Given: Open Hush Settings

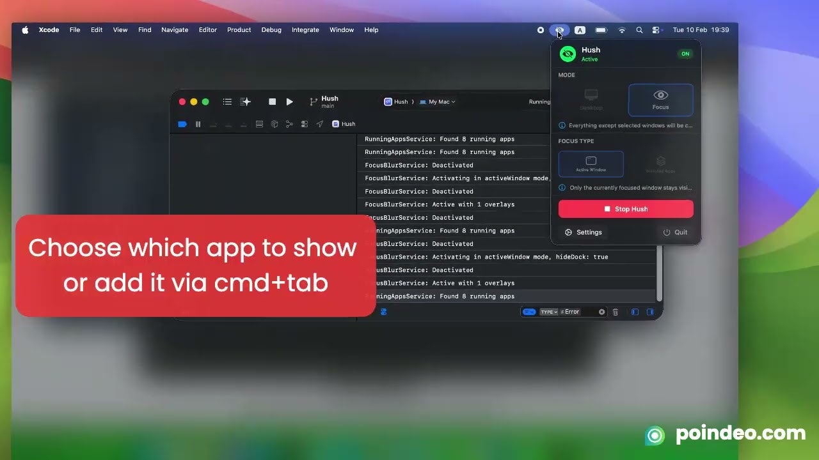Looking at the screenshot, I should pos(584,233).
